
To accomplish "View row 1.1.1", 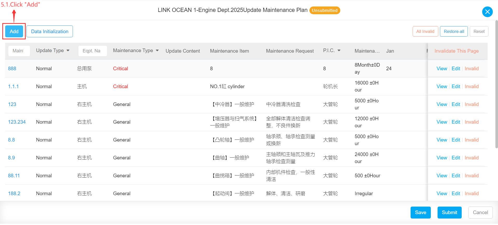I will pos(442,87).
